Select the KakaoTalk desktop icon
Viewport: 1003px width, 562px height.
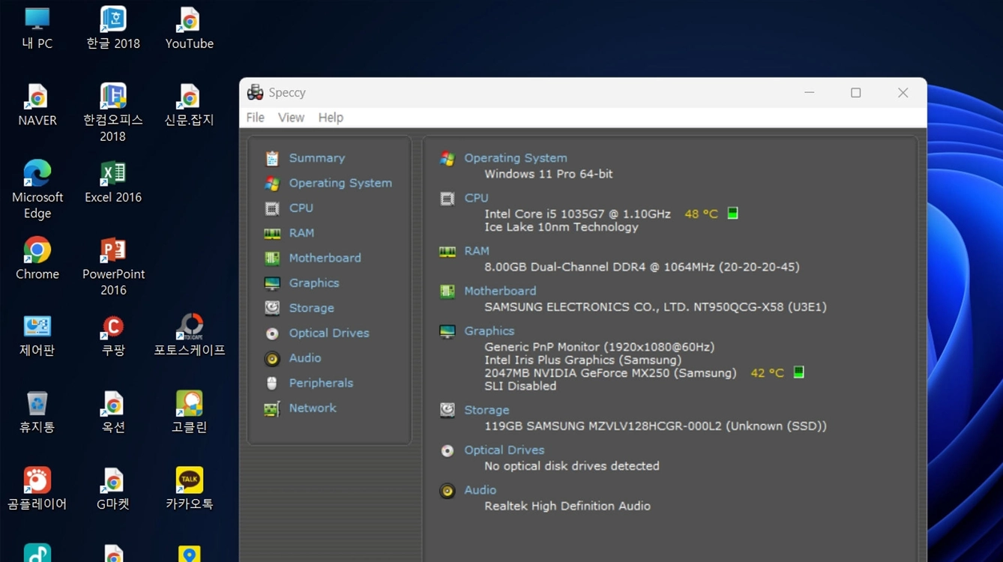click(x=189, y=488)
